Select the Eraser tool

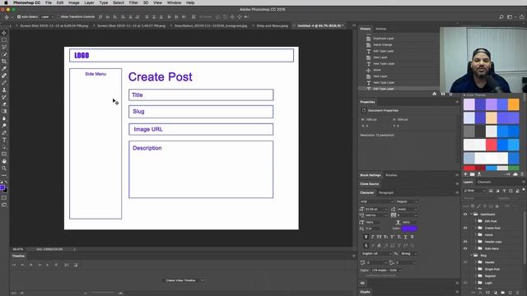(x=4, y=104)
